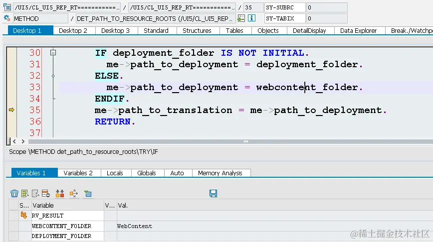Click the Scope method path text
The image size is (433, 242).
[83, 152]
